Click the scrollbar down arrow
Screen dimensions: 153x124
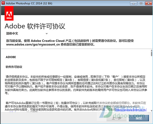point(151,111)
